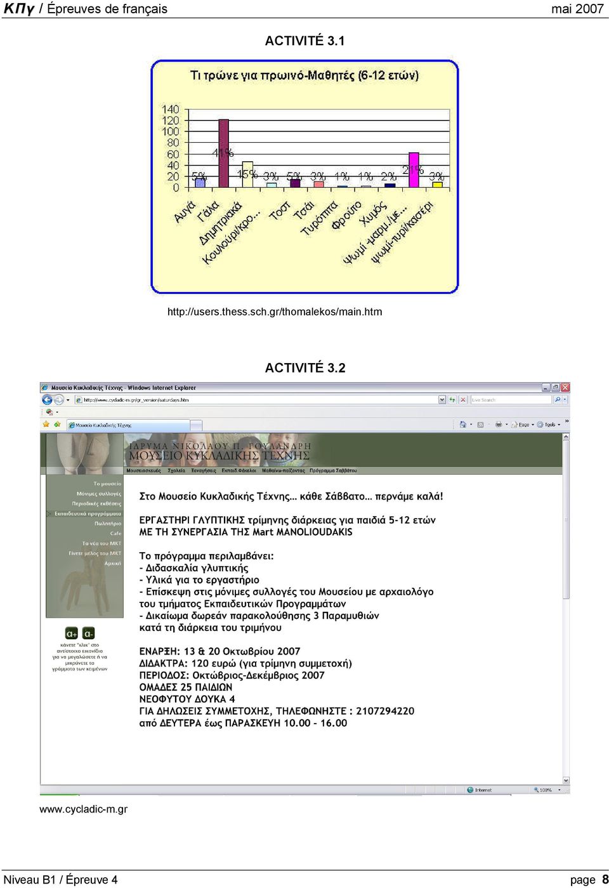The height and width of the screenshot is (888, 609).
Task: Click the a+ enlarge text icon
Action: [72, 633]
